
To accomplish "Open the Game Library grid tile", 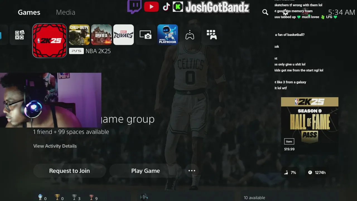I will tap(212, 35).
